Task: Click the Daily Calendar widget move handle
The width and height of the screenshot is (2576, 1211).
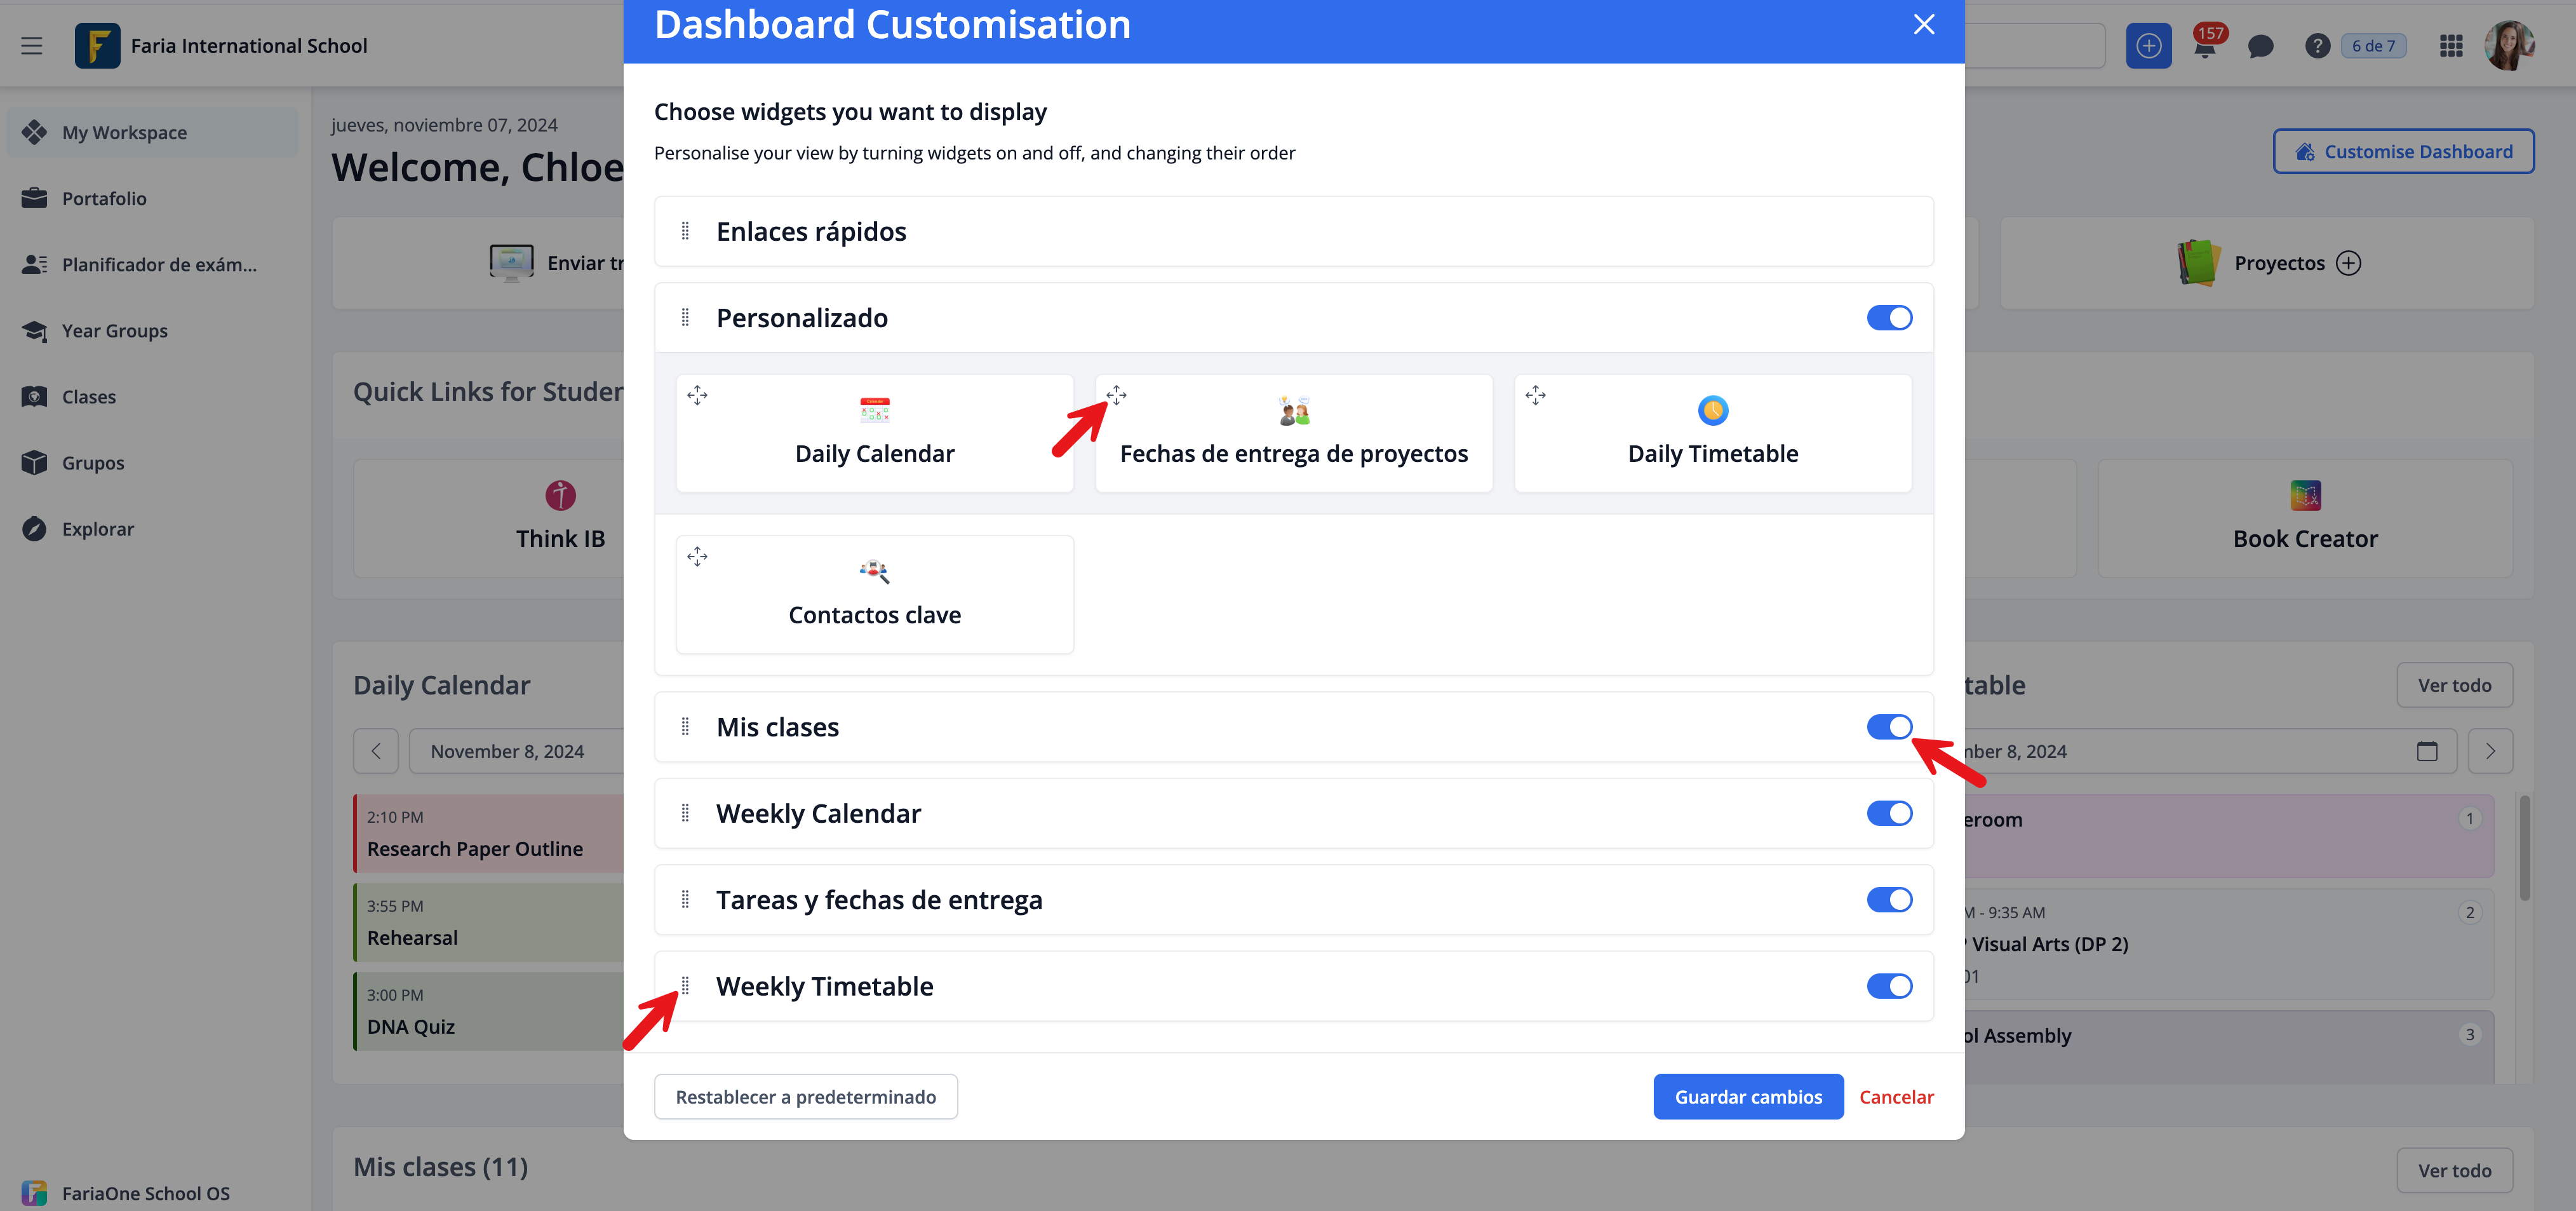Action: tap(697, 396)
